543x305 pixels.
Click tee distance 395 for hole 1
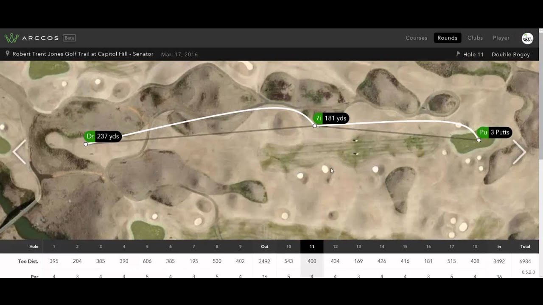click(x=54, y=261)
